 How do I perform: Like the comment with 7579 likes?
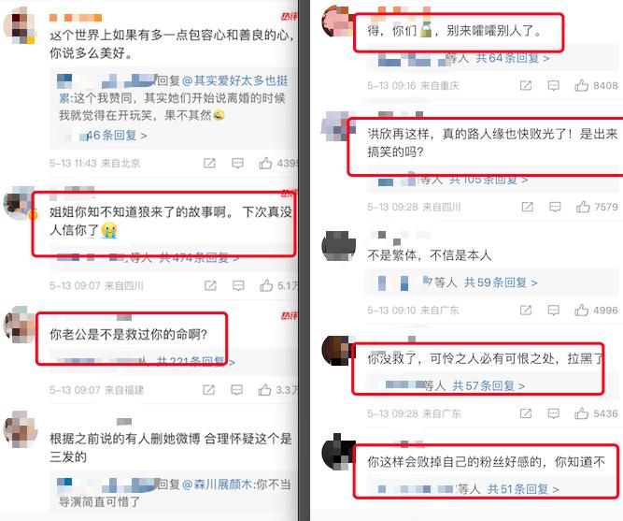[583, 207]
